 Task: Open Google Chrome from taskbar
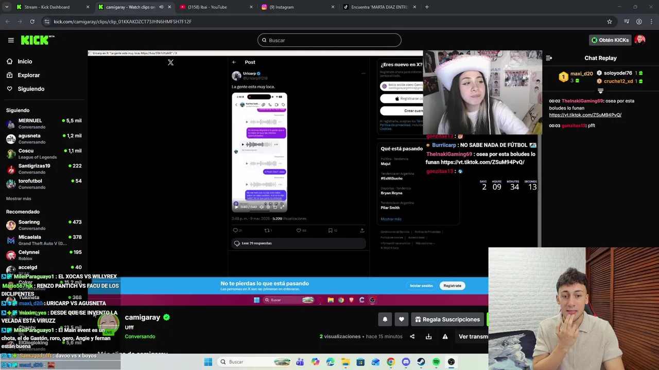tap(391, 362)
